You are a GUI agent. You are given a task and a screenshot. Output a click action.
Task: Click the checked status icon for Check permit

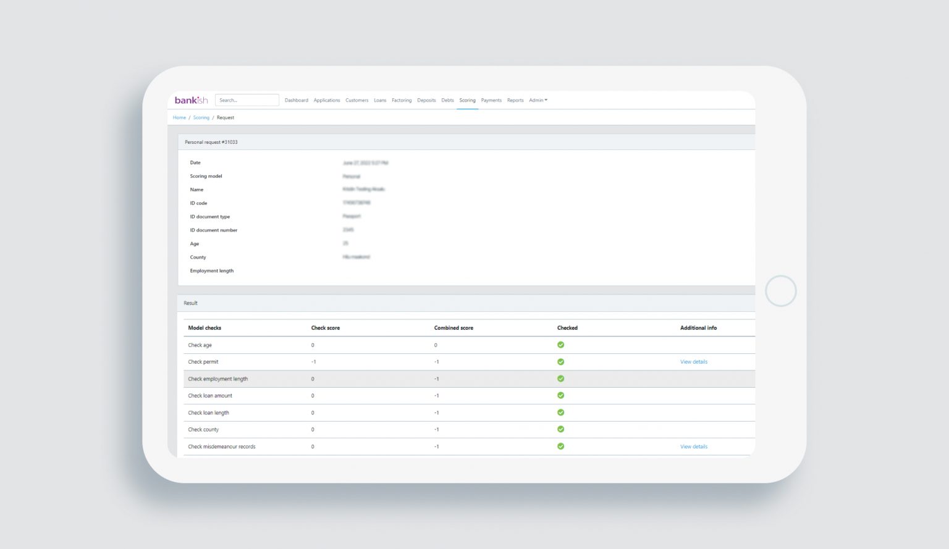coord(561,361)
